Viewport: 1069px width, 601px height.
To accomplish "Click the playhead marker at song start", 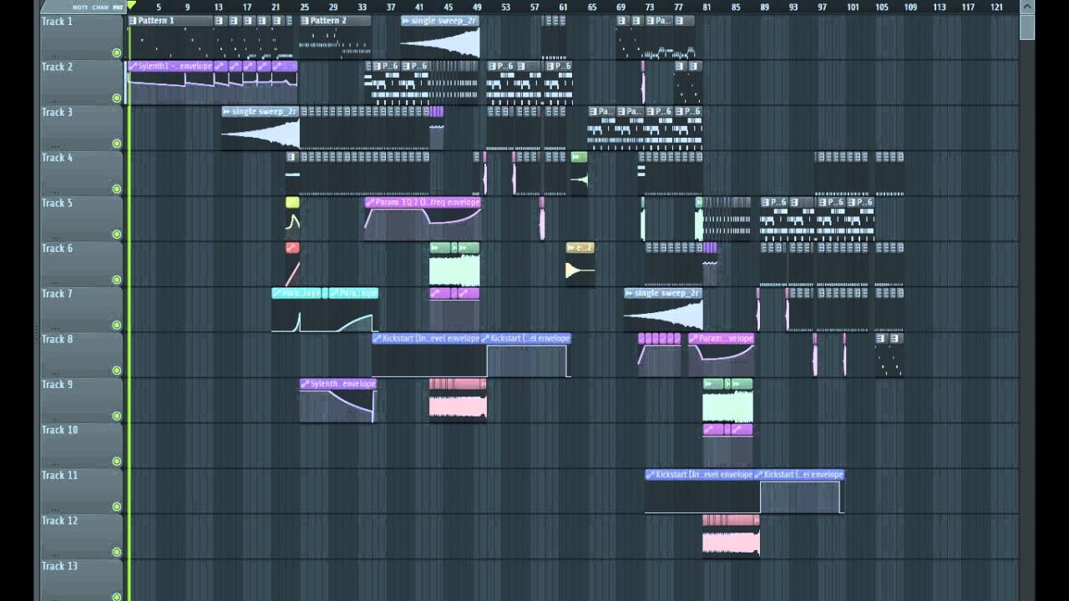I will pyautogui.click(x=130, y=6).
